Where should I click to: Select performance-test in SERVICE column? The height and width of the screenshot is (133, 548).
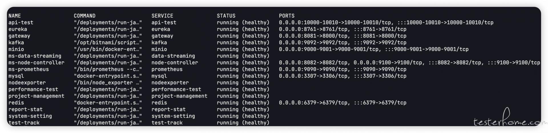coord(176,89)
